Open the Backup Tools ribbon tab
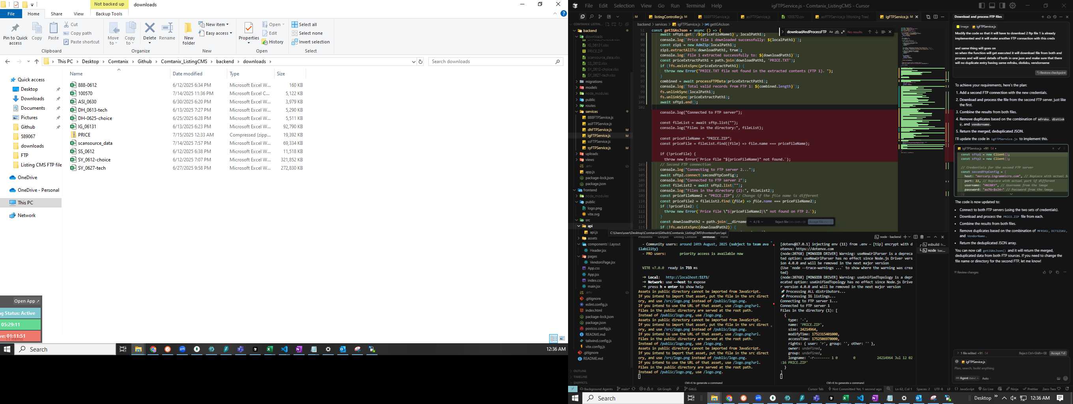 pos(109,14)
